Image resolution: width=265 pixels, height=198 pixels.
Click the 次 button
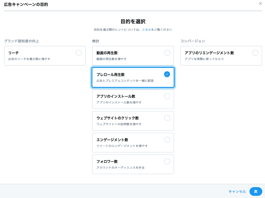256,191
